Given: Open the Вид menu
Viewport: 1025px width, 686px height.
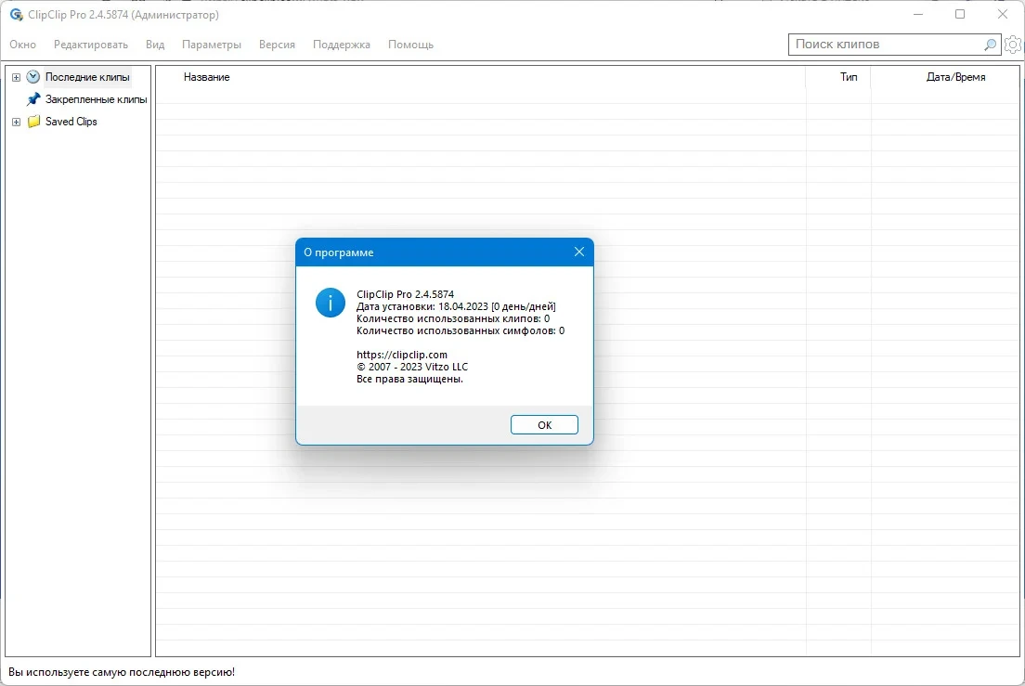Looking at the screenshot, I should [x=155, y=45].
